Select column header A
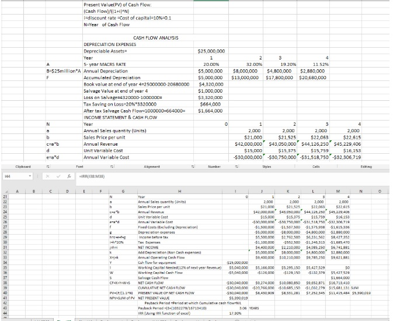393x321 pixels. (x=18, y=192)
